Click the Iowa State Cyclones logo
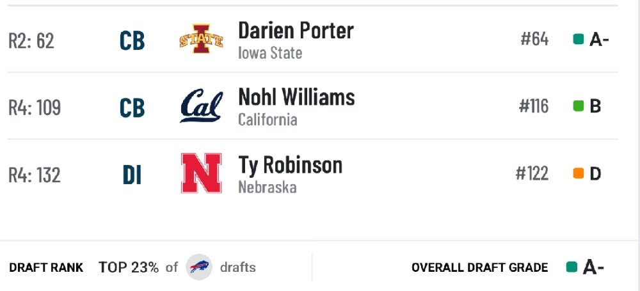Viewport: 640px width, 291px height. pos(202,39)
